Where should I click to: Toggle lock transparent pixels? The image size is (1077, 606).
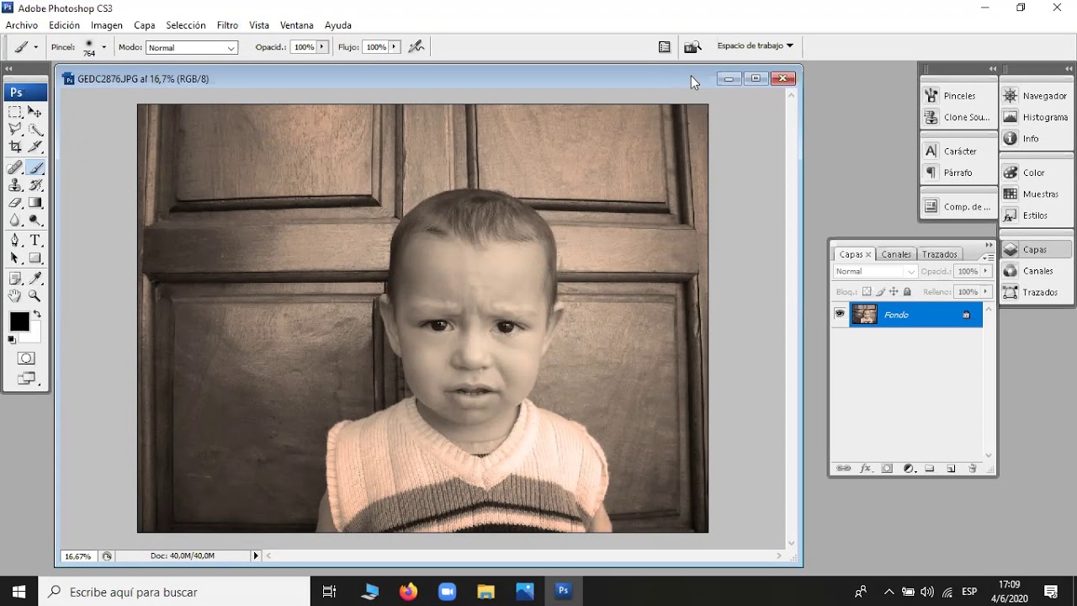tap(867, 292)
